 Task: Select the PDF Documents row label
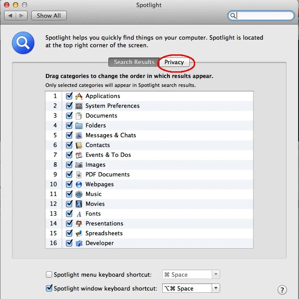point(107,175)
